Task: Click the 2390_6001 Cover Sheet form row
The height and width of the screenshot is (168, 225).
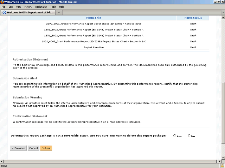Action: click(110, 24)
